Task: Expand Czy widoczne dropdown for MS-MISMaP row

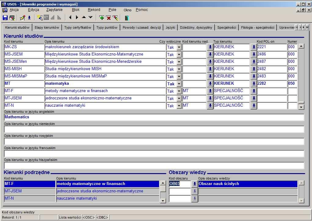Action: tap(179, 77)
